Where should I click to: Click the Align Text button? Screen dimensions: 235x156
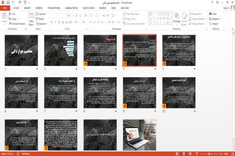click(130, 19)
